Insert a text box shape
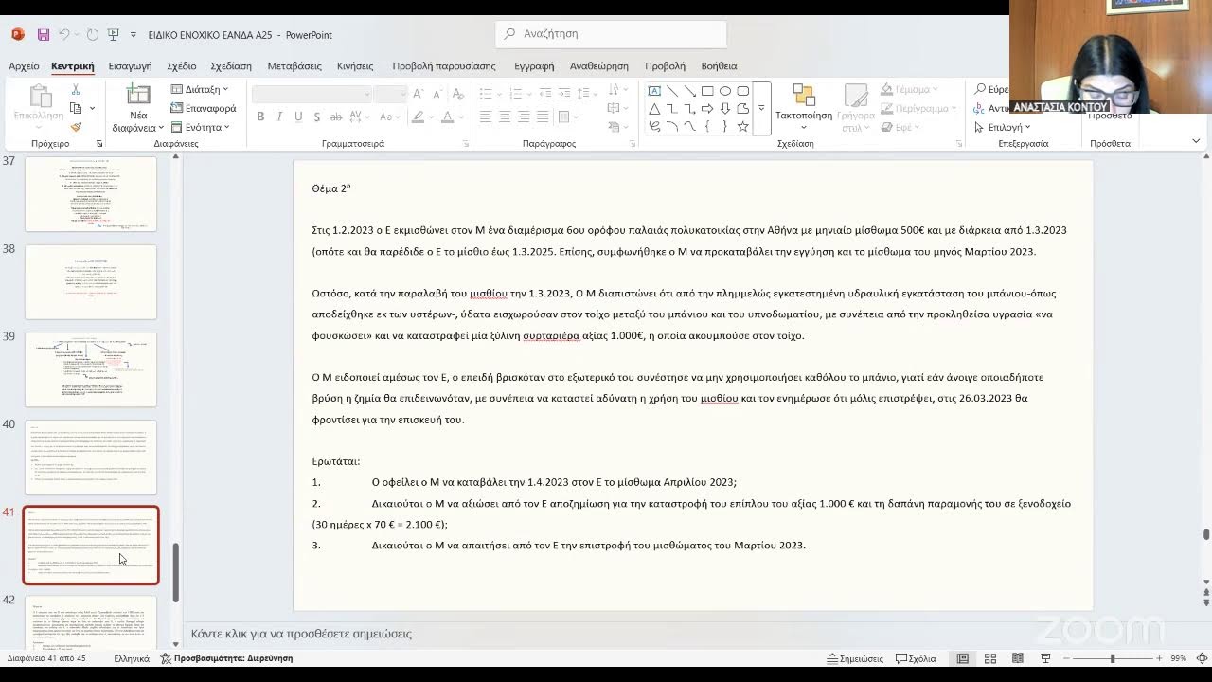This screenshot has height=682, width=1212. [654, 91]
